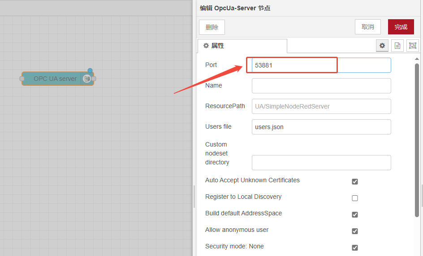The height and width of the screenshot is (256, 423).
Task: Click the 取消 cancel button
Action: tap(367, 27)
